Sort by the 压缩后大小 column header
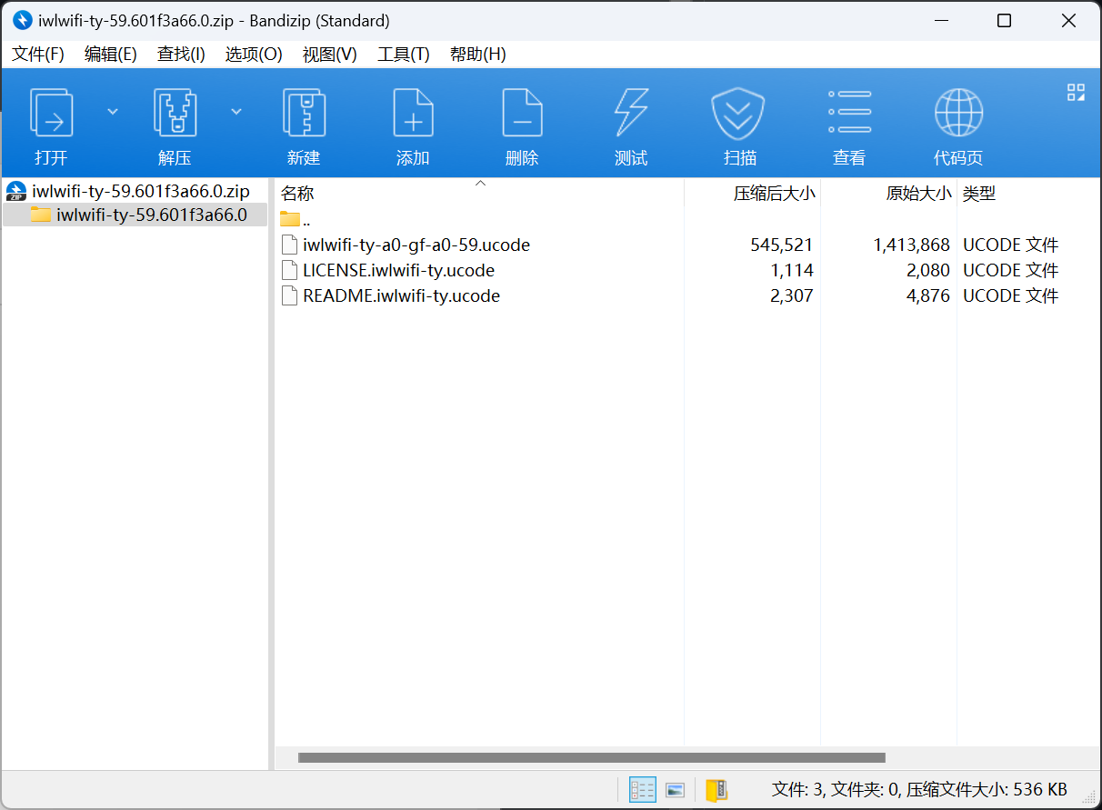The image size is (1102, 810). [774, 194]
